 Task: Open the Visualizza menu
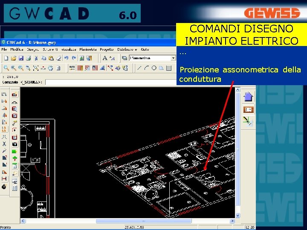[x=69, y=49]
